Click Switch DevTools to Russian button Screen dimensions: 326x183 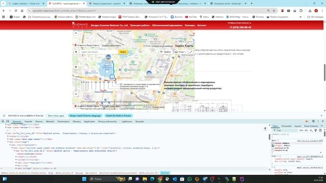click(119, 115)
